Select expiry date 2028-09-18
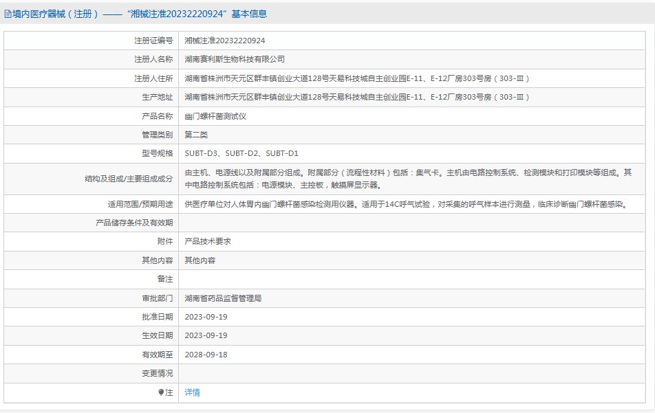655x413 pixels. pos(206,355)
